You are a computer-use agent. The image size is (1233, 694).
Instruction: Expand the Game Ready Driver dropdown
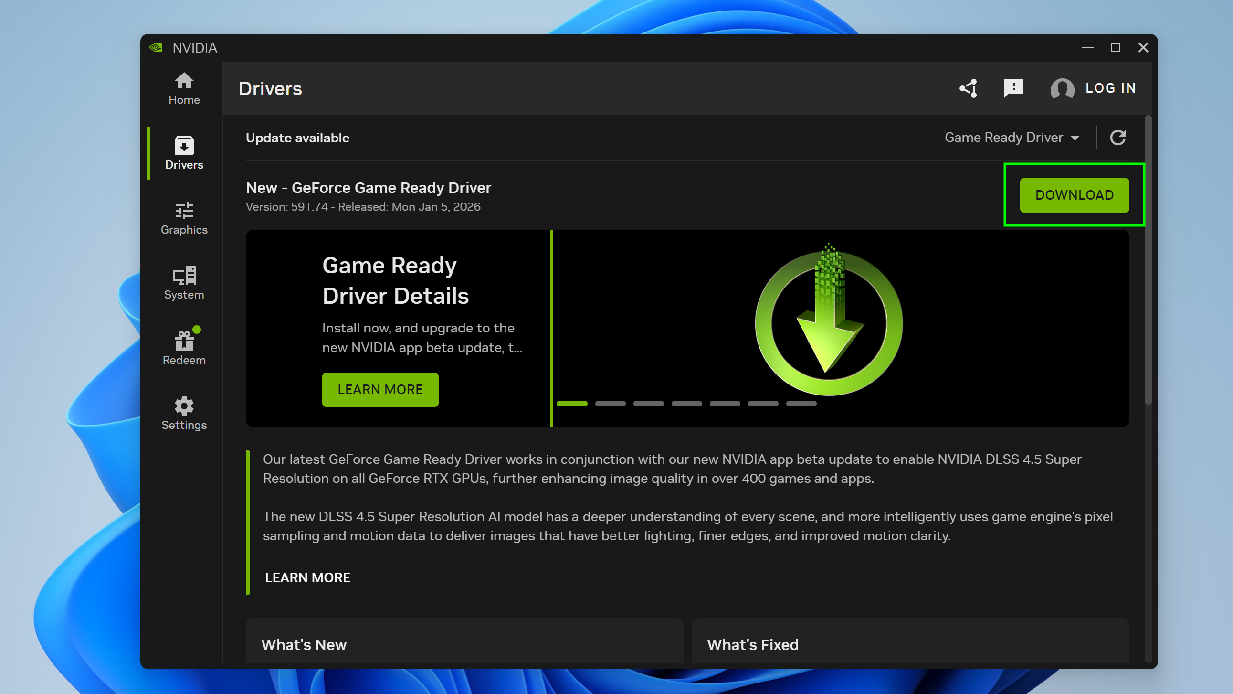pos(1012,138)
